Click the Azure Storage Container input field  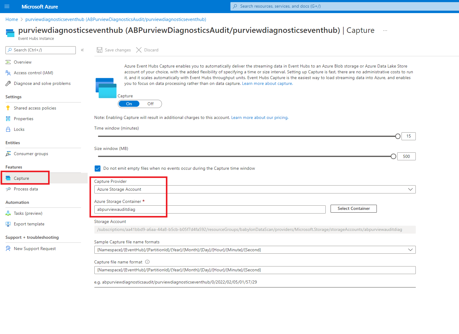pyautogui.click(x=210, y=209)
